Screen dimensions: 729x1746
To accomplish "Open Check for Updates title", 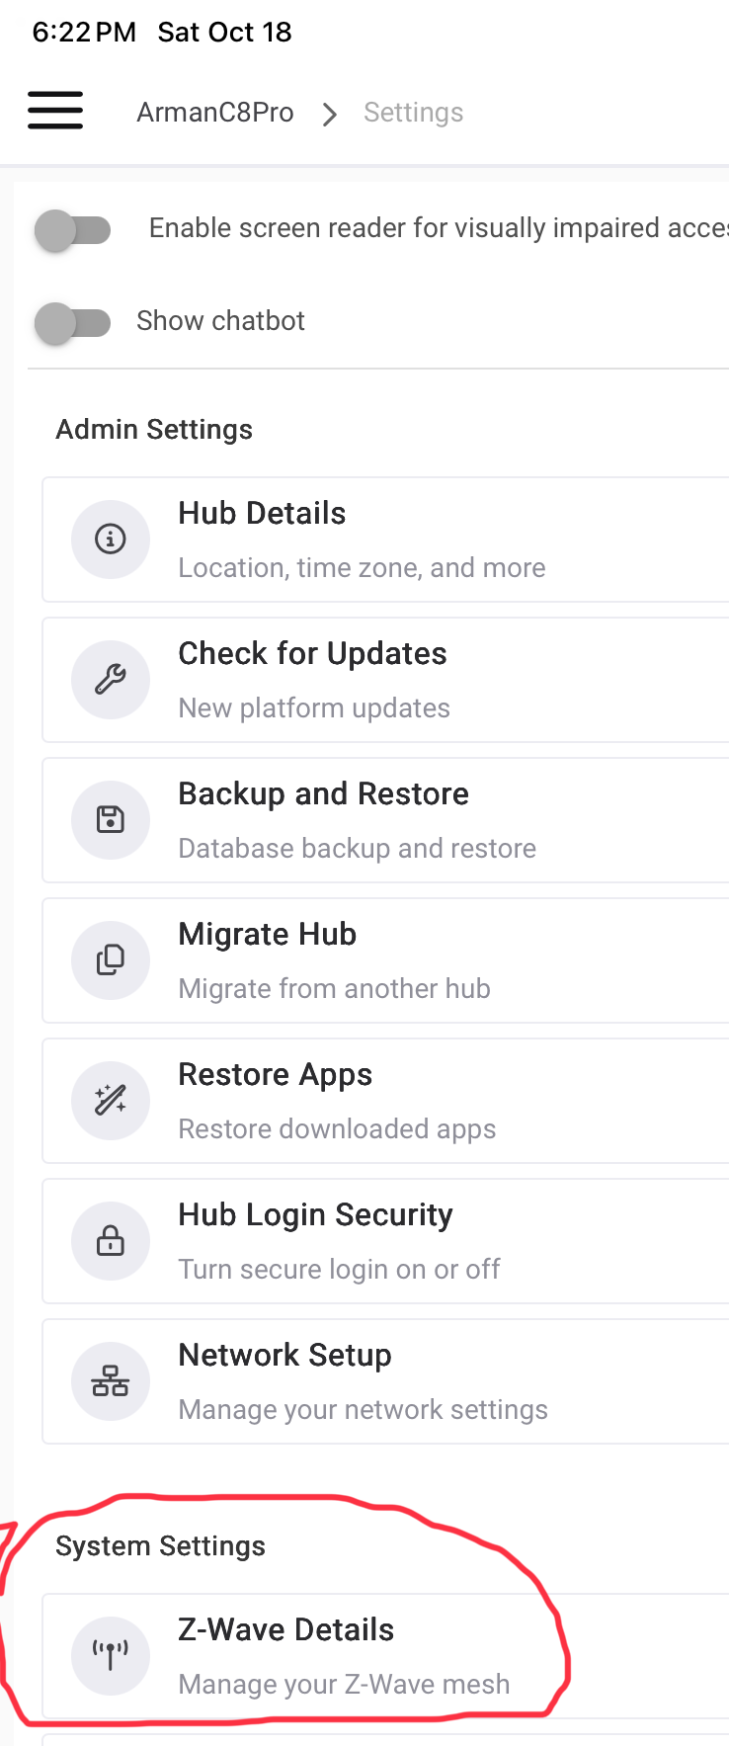I will [x=312, y=654].
